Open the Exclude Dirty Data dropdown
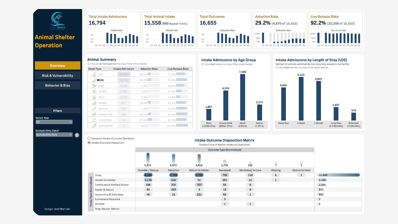Image resolution: width=398 pixels, height=224 pixels. tap(54, 134)
